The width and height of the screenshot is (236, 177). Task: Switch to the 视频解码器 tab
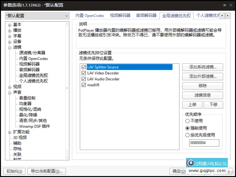coord(120,15)
